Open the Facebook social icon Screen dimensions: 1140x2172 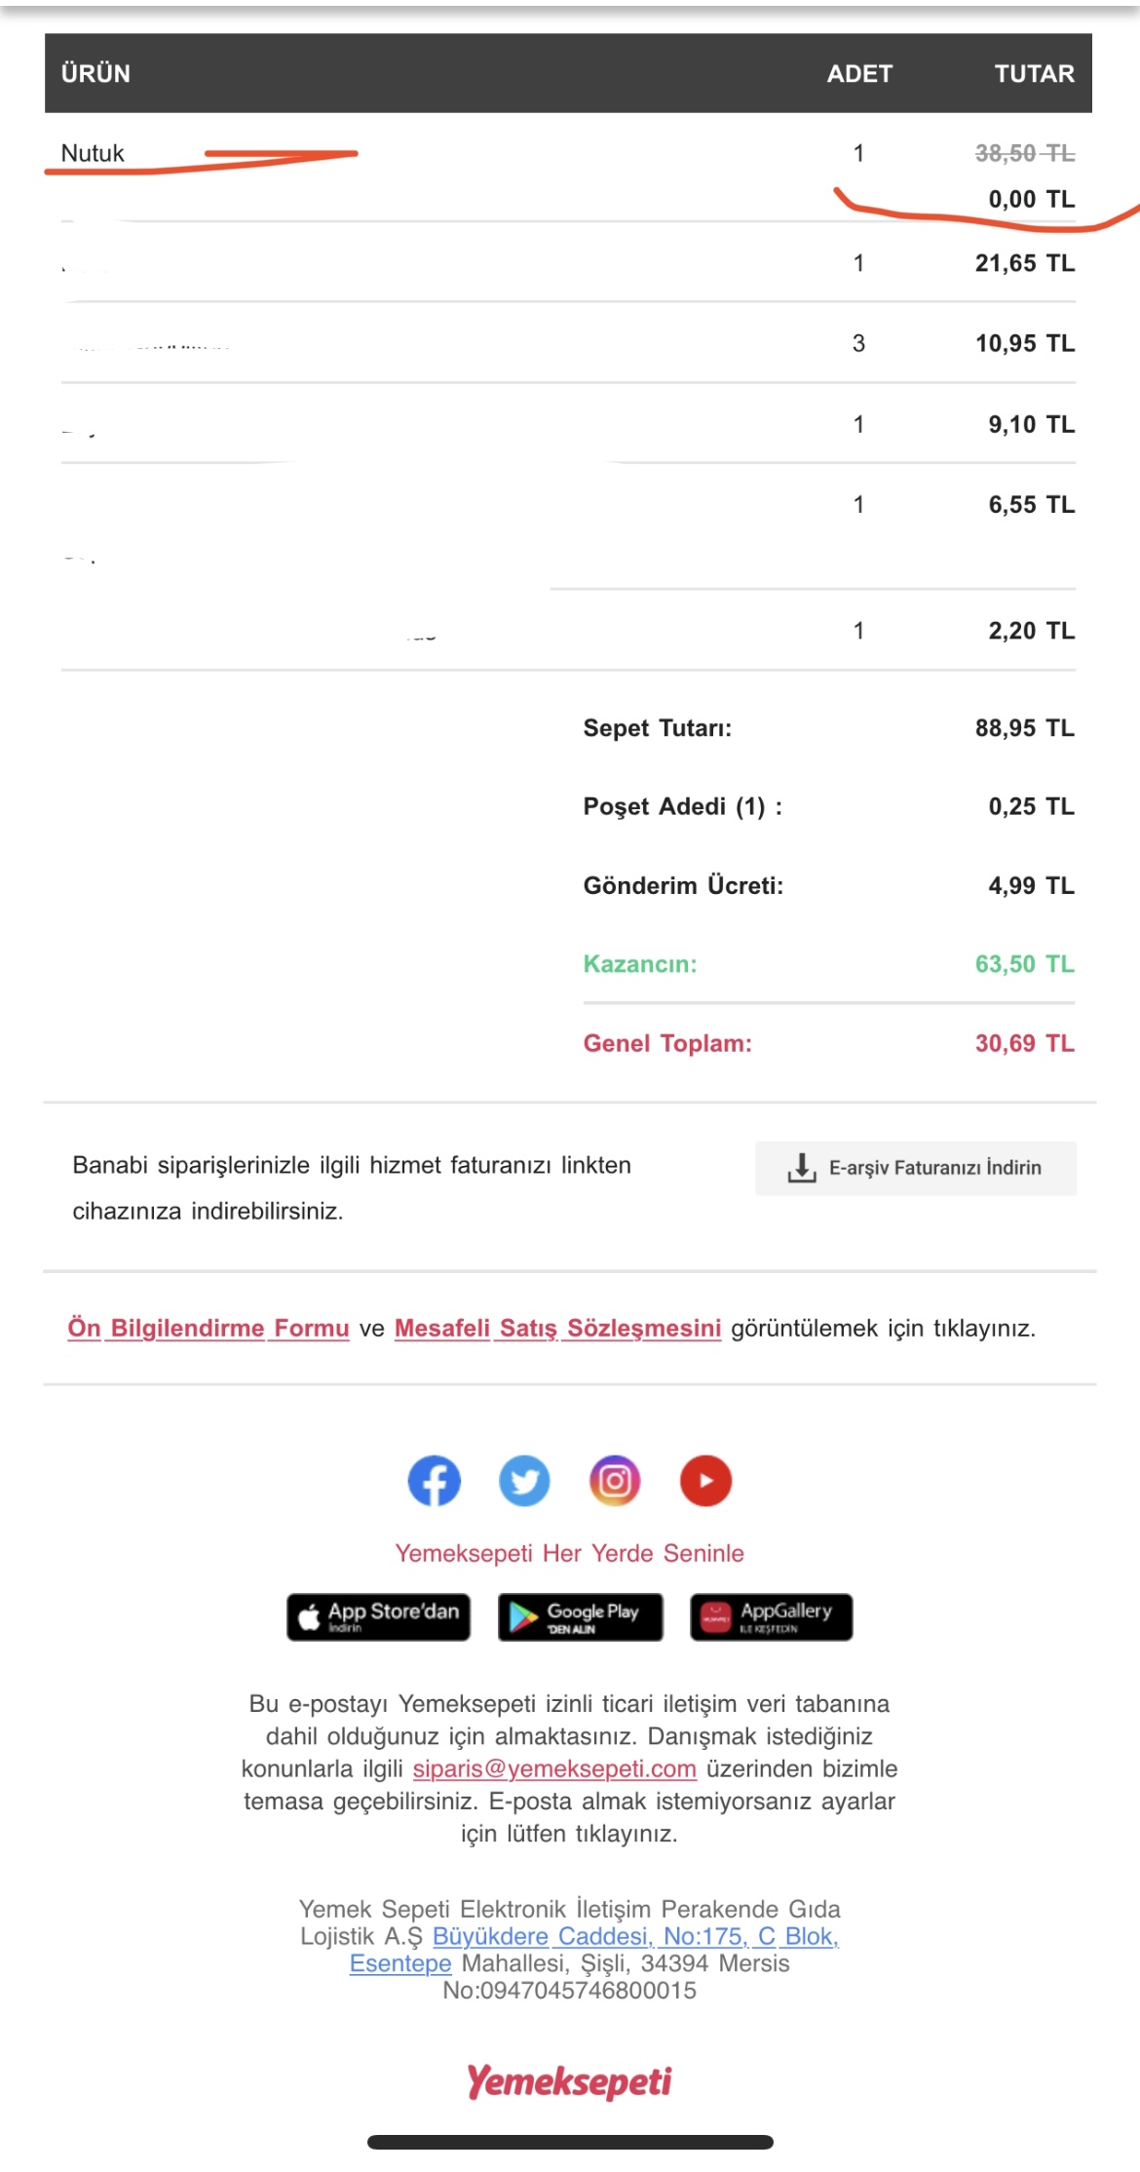(434, 1481)
